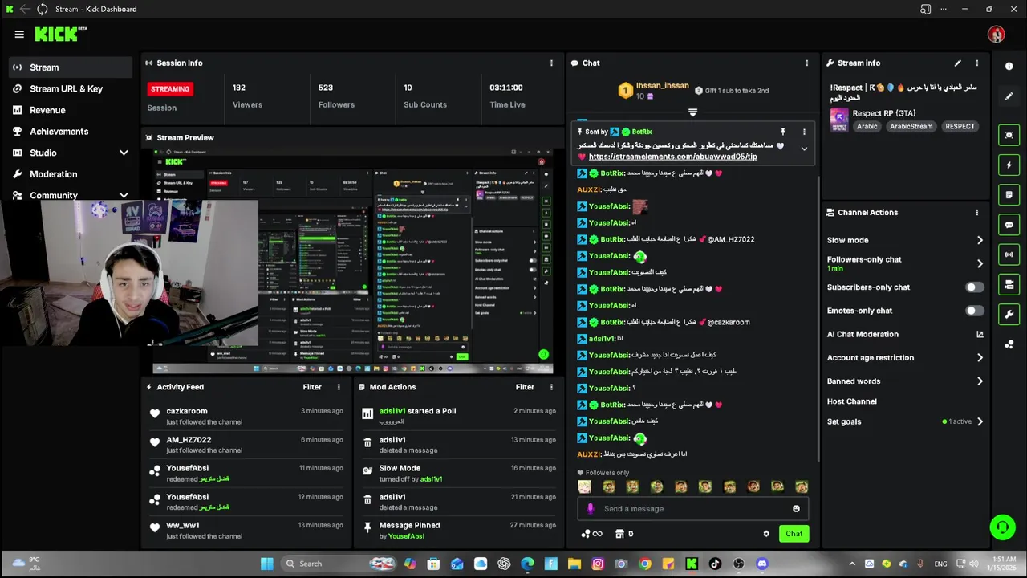The width and height of the screenshot is (1027, 578).
Task: Expand Slow mode settings
Action: (x=980, y=240)
